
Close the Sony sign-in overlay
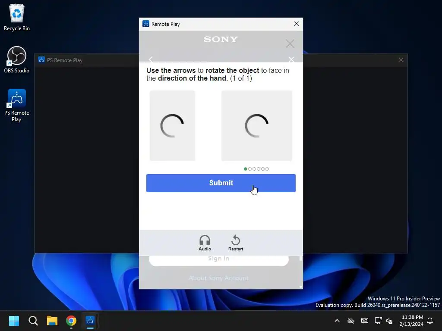(290, 44)
